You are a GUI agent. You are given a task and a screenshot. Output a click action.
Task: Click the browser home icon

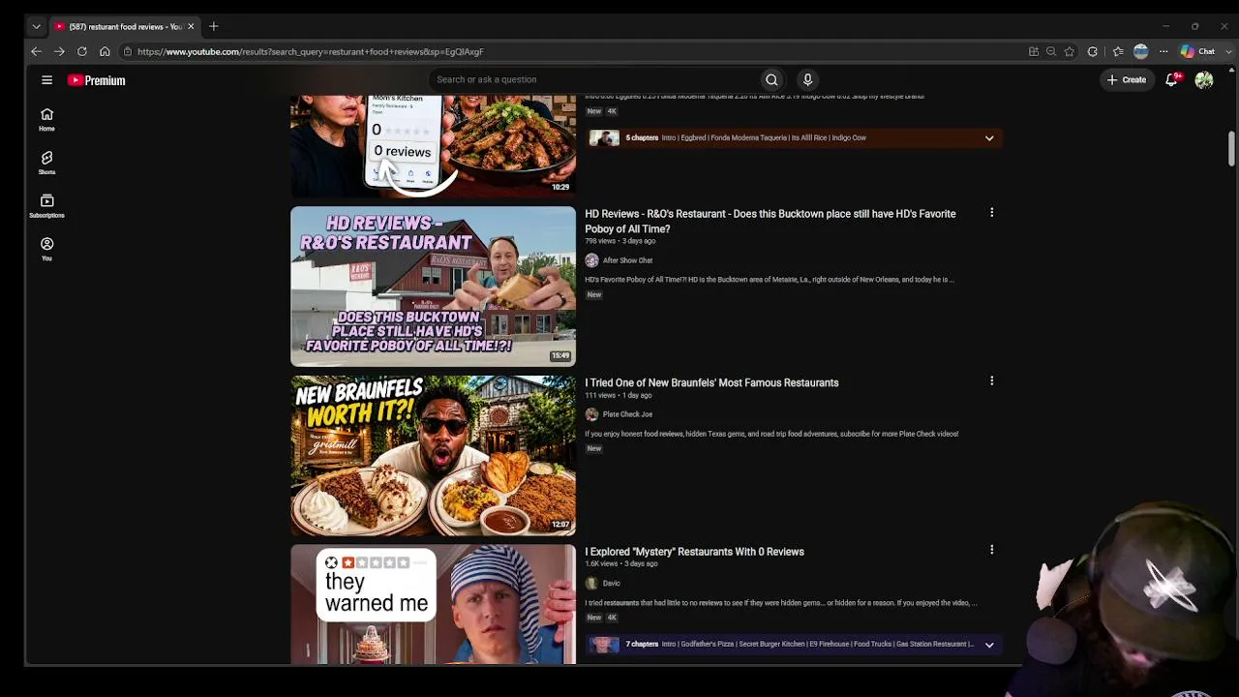105,51
